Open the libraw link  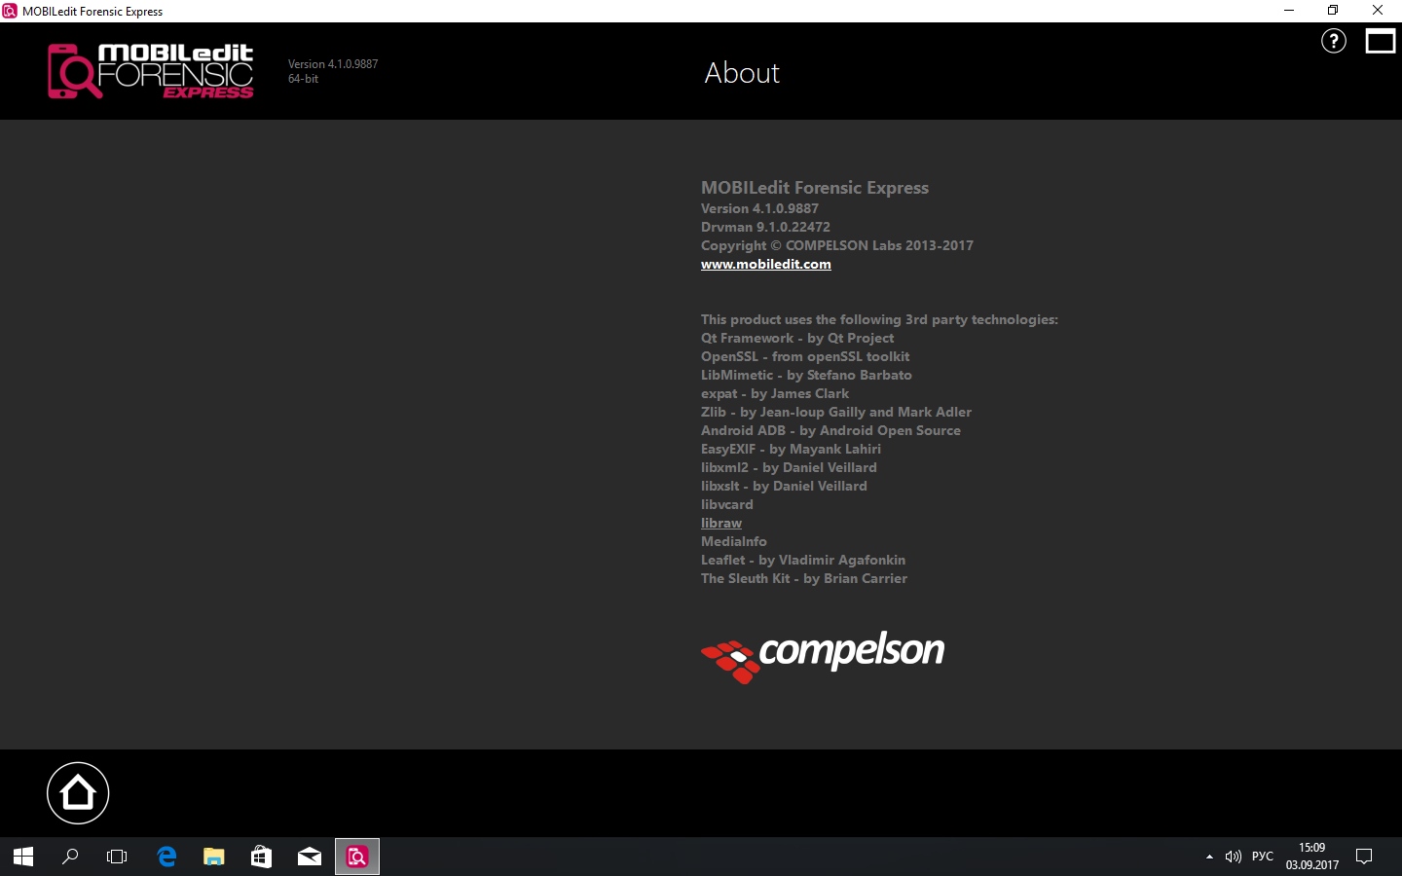pyautogui.click(x=721, y=523)
